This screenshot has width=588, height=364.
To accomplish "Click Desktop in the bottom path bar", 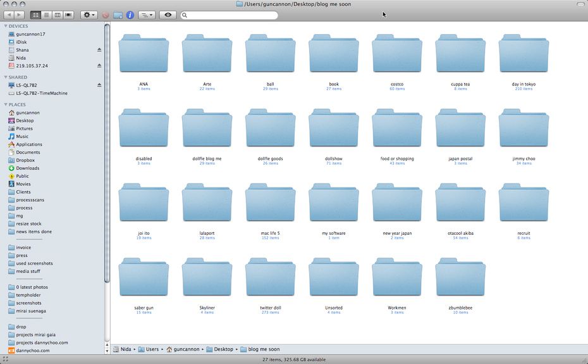I will click(223, 349).
